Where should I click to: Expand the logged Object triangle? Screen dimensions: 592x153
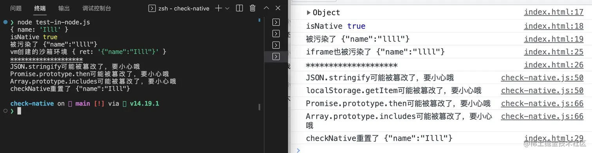pos(309,12)
